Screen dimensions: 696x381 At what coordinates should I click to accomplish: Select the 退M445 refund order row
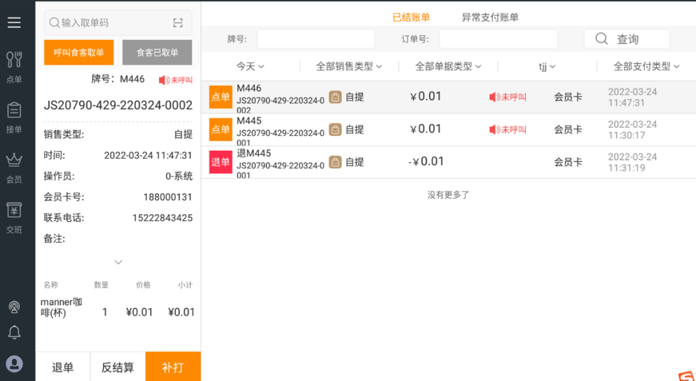[448, 162]
